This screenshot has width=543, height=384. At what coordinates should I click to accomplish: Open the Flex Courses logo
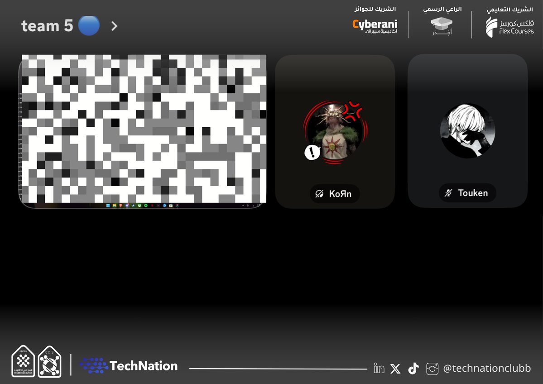point(509,27)
